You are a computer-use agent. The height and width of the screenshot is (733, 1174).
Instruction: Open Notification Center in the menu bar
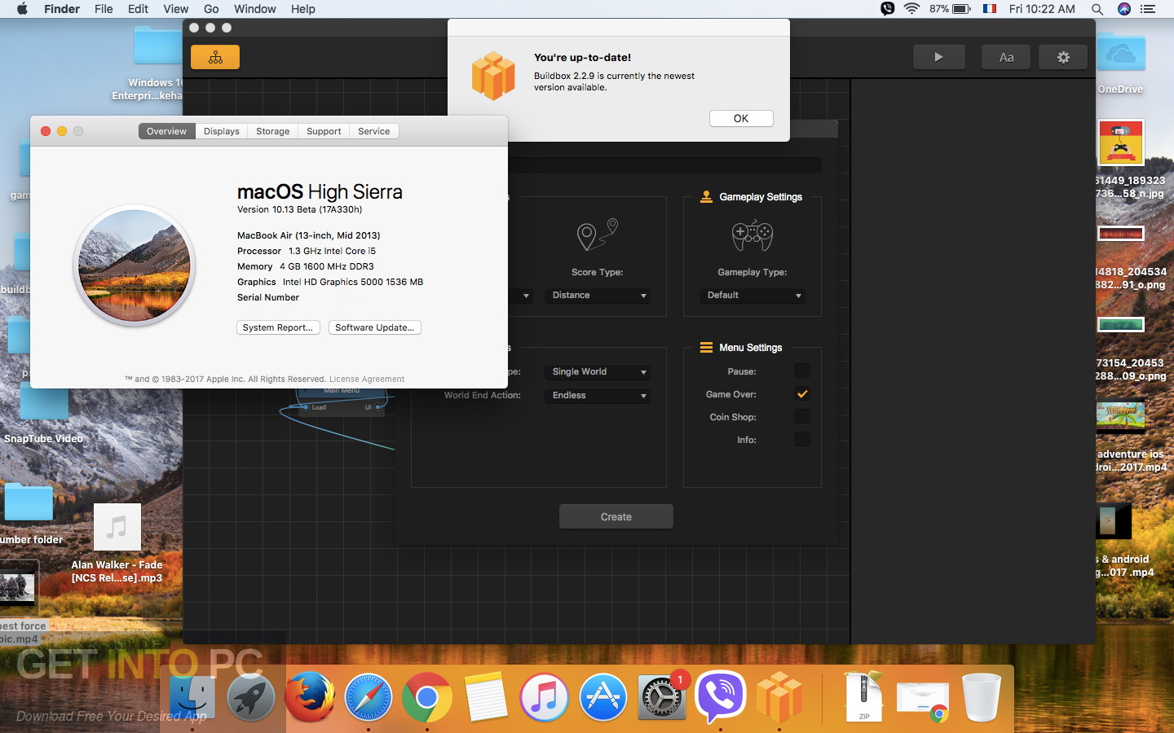[1149, 9]
